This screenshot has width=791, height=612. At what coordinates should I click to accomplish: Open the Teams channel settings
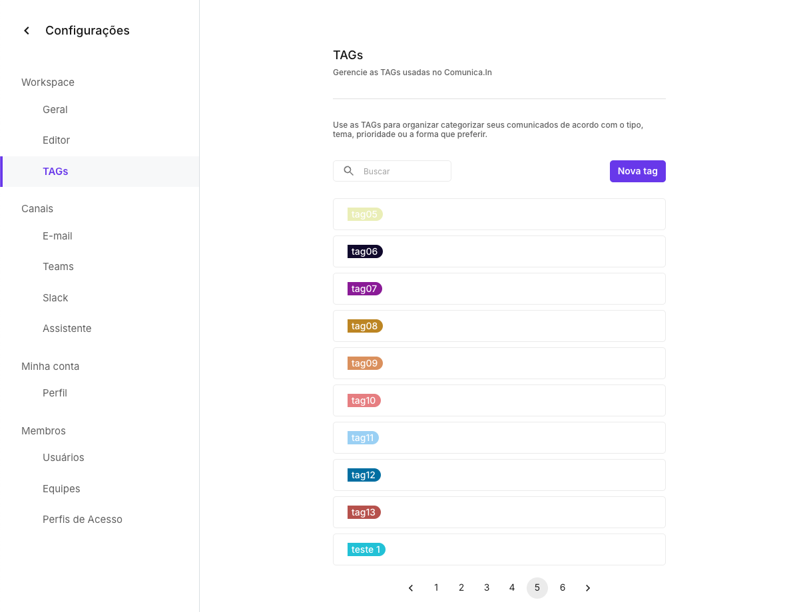click(58, 267)
